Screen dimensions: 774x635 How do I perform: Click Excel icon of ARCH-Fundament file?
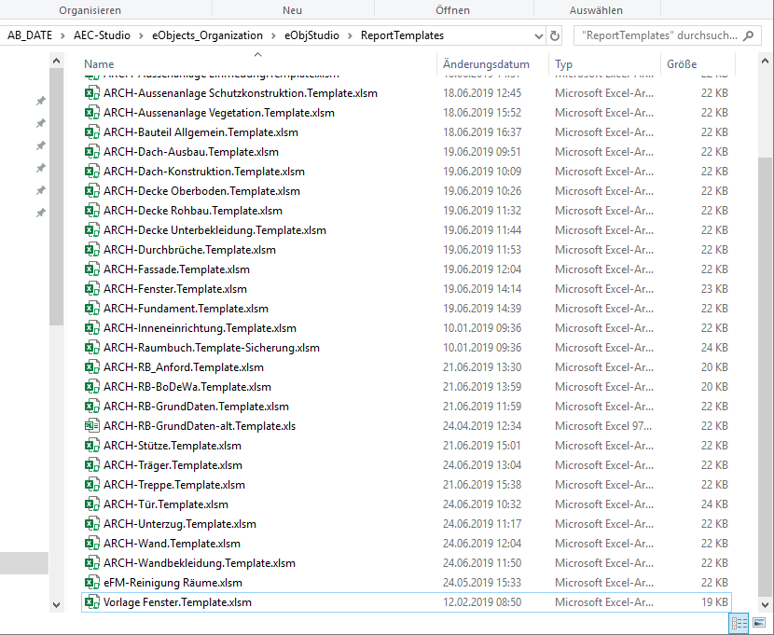pos(91,309)
